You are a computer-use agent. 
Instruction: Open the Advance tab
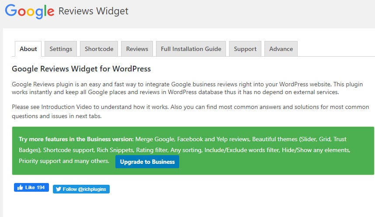coord(281,49)
